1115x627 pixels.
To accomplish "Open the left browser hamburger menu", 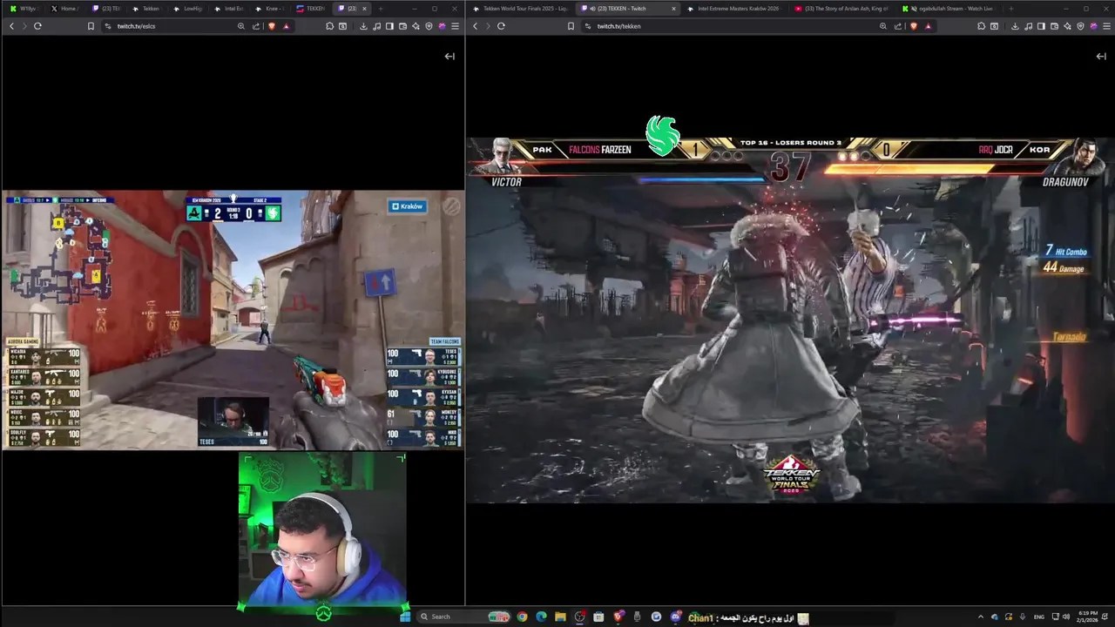I will [455, 26].
